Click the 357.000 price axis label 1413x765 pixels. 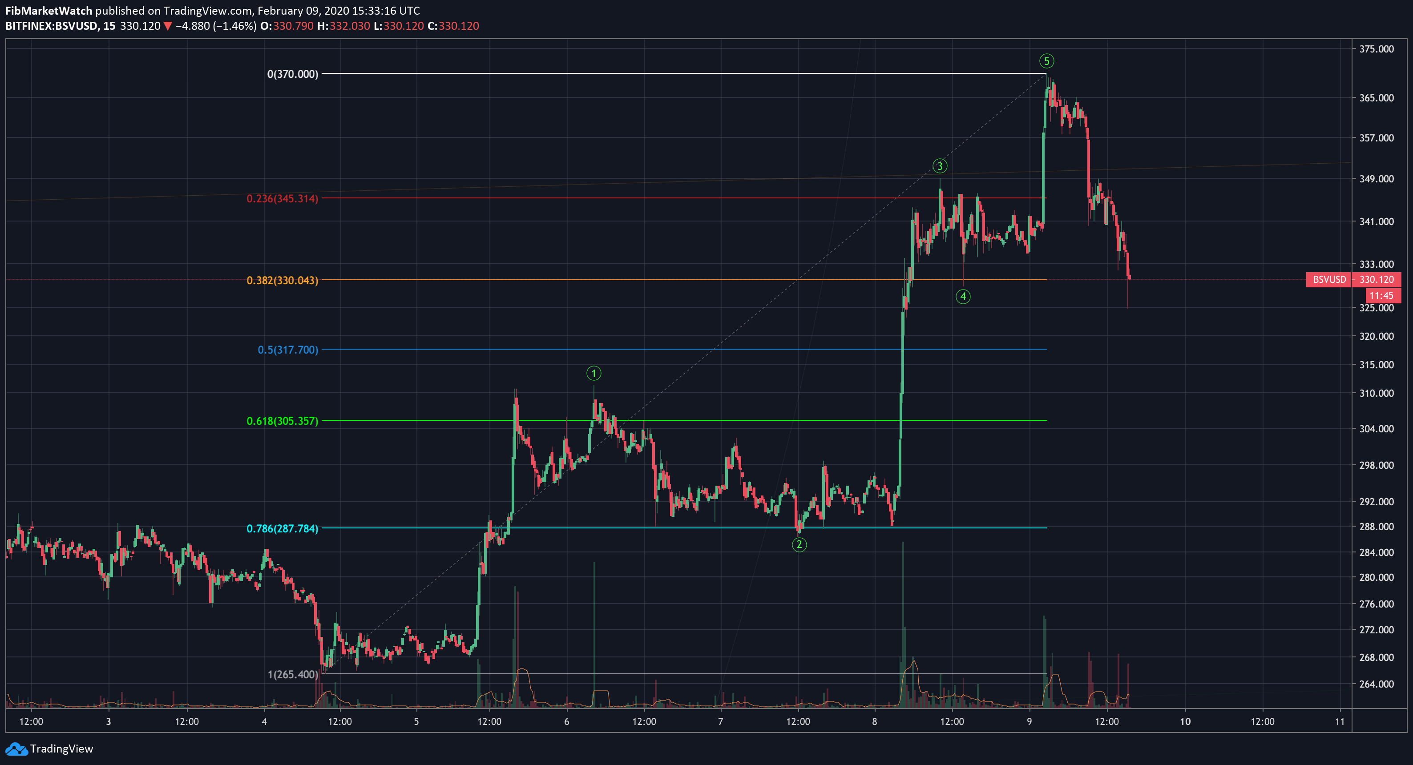(1376, 137)
